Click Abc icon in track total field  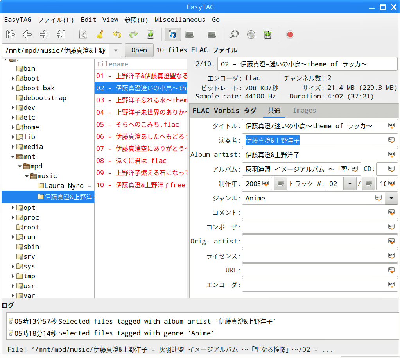[391, 183]
